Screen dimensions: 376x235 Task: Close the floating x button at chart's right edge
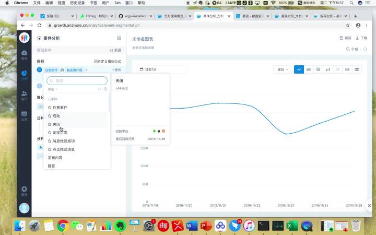[x=369, y=206]
